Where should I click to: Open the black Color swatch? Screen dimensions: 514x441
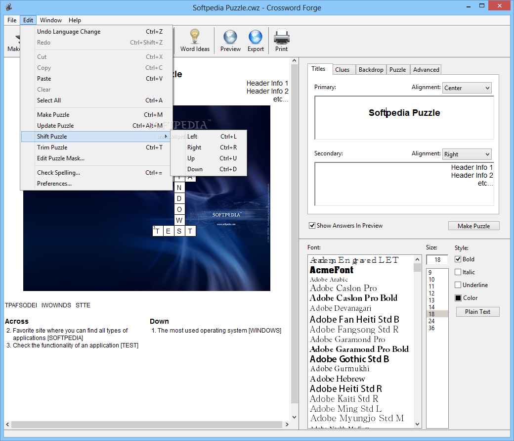coord(458,298)
